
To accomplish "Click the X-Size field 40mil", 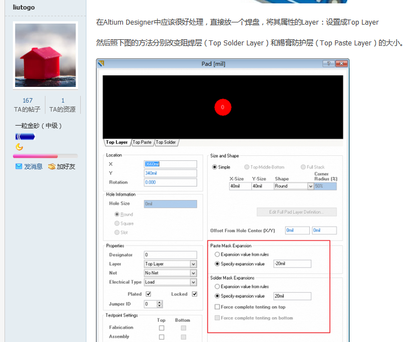I will point(240,186).
